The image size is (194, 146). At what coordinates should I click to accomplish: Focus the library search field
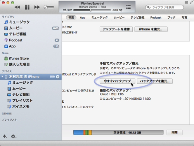tap(165, 7)
